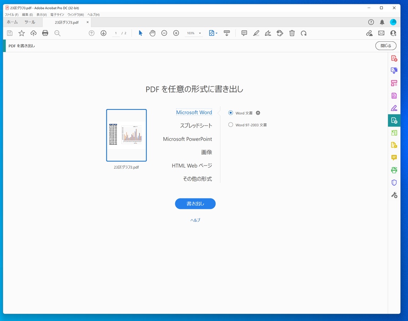Open the ヘルプ menu
The width and height of the screenshot is (408, 321).
[93, 15]
